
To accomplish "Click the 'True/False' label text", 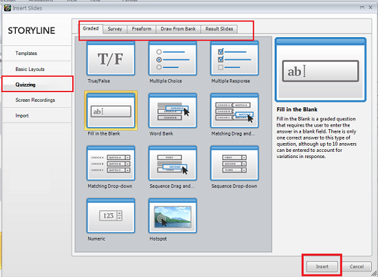I will pos(98,81).
